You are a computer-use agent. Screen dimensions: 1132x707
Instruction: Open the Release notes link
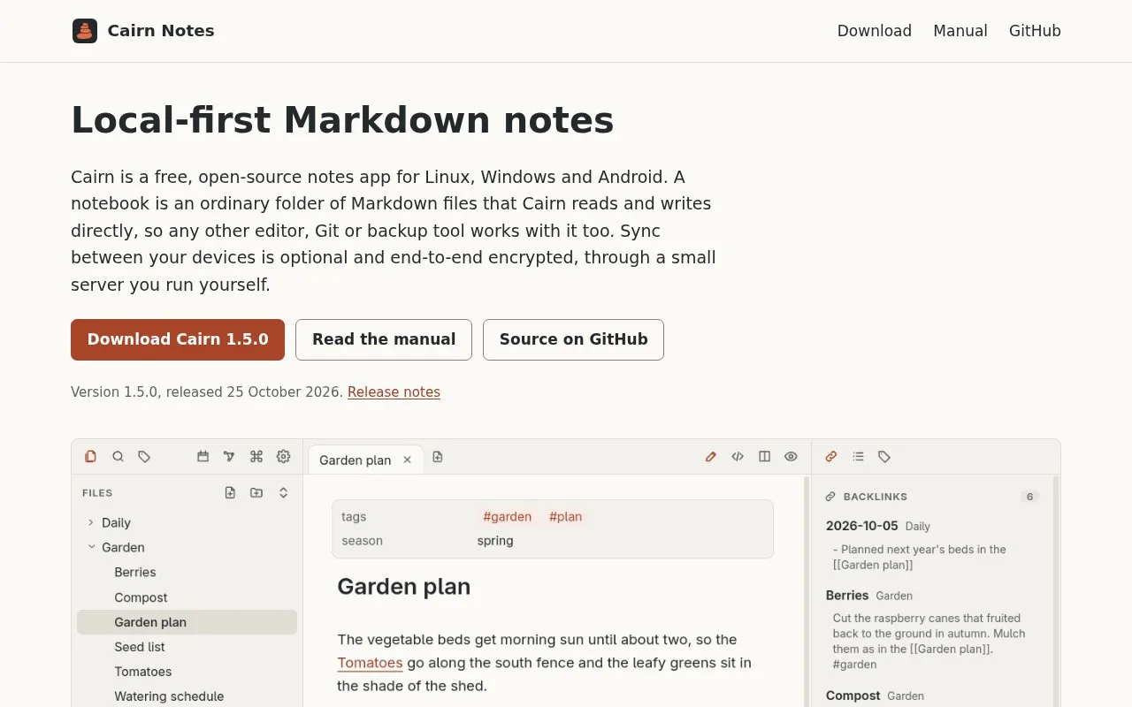(394, 392)
